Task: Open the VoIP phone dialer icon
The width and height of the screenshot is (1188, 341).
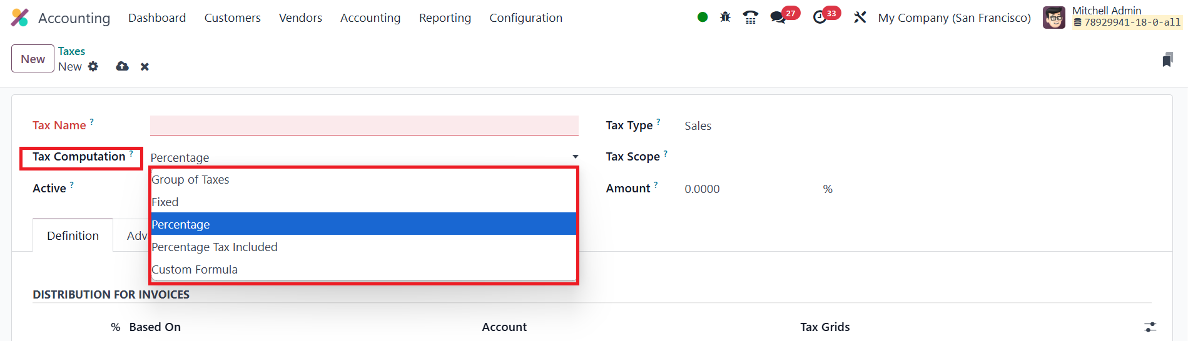Action: (751, 17)
